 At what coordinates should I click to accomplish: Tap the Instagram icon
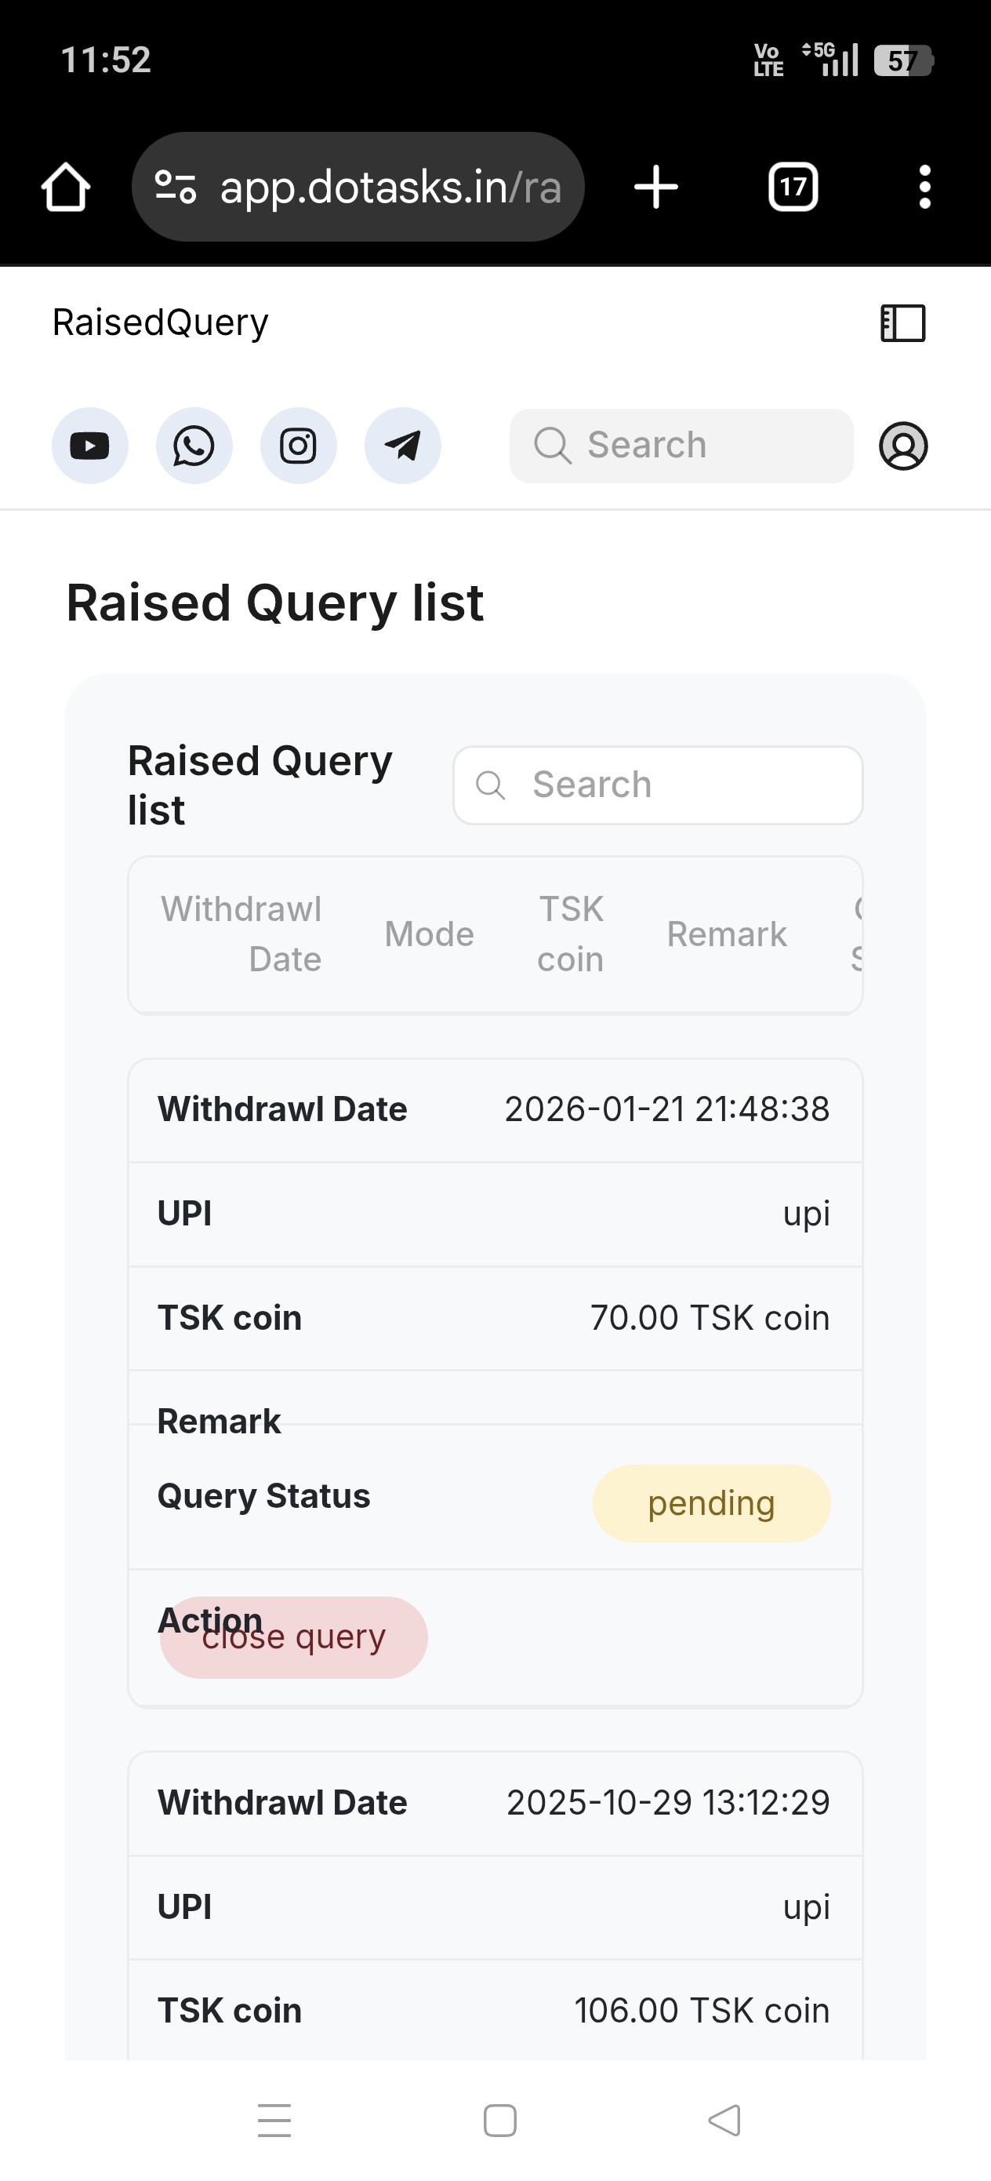[298, 446]
